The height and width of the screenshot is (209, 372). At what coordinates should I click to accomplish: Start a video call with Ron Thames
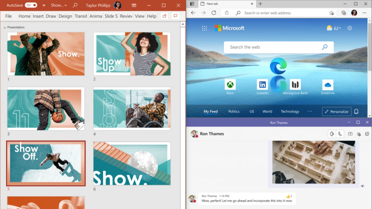coord(332,134)
